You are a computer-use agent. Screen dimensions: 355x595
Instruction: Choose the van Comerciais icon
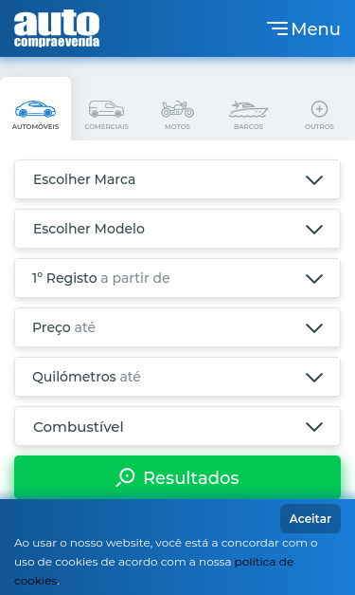[106, 109]
